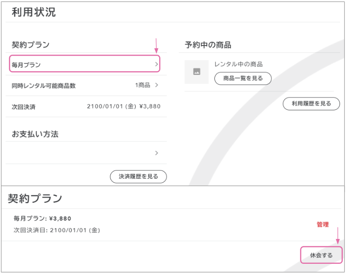Click the 利用状況 page heading
The width and height of the screenshot is (346, 273).
34,12
